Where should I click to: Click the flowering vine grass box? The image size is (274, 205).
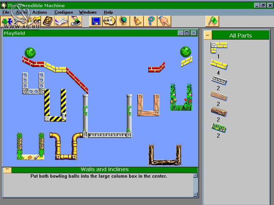pos(181,97)
